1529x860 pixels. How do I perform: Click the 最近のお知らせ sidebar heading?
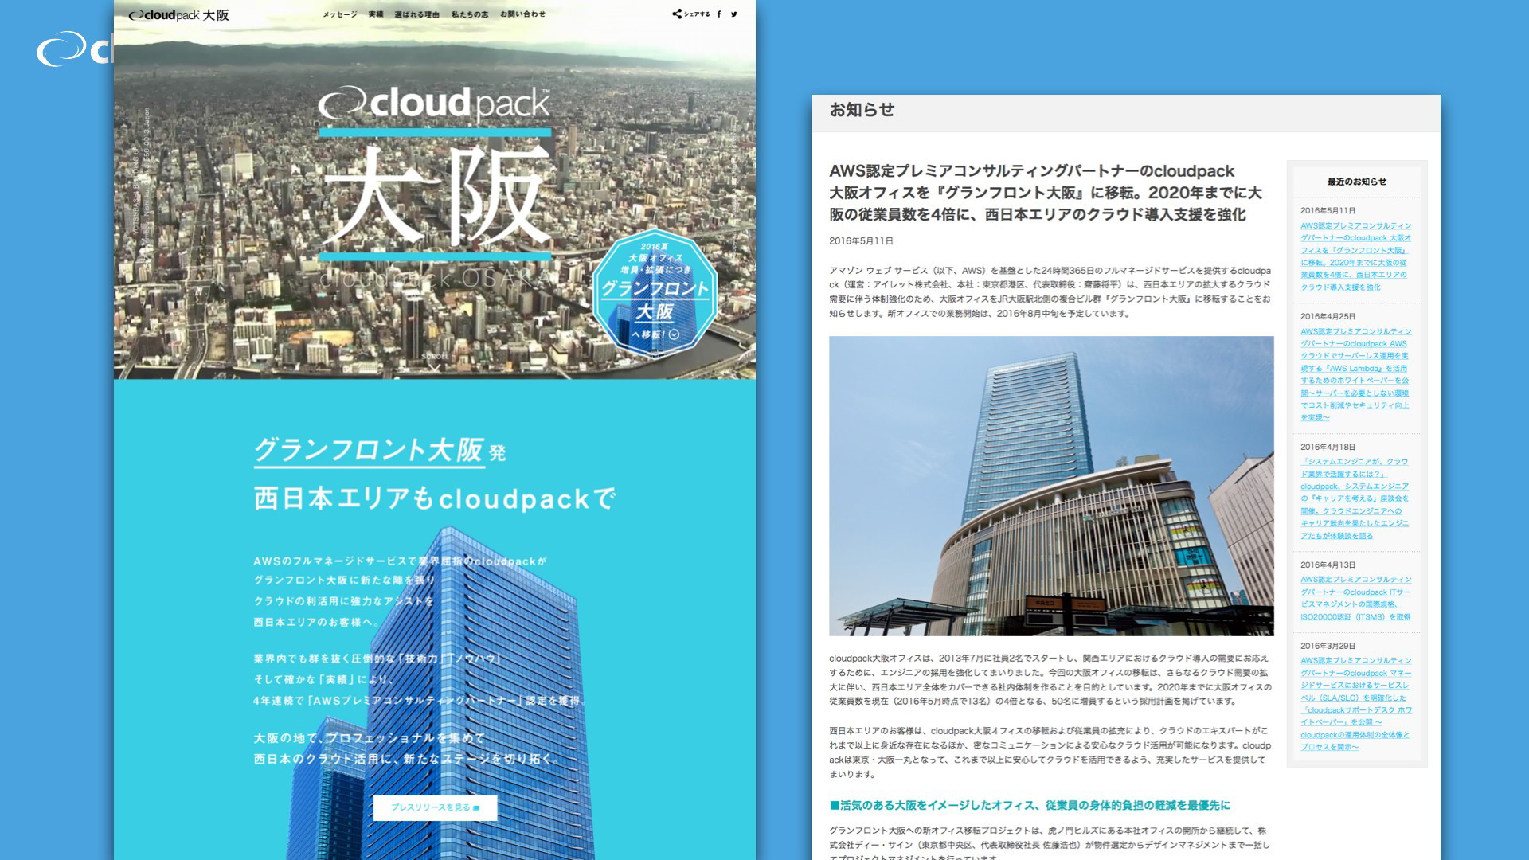(x=1357, y=182)
